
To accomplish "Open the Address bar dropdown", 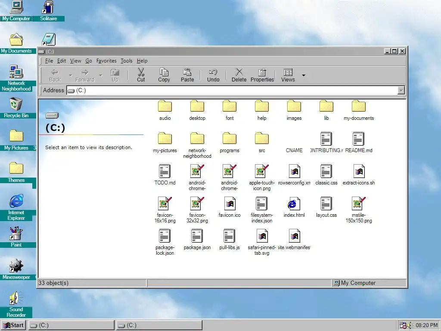I will pyautogui.click(x=401, y=91).
